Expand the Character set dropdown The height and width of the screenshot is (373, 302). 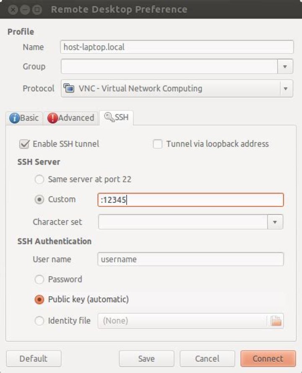(x=275, y=222)
